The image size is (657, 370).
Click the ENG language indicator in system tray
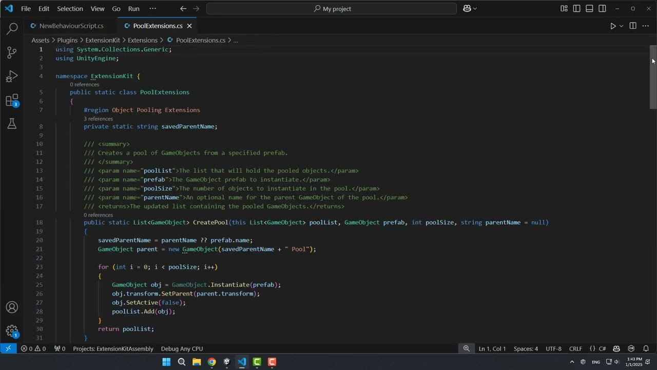click(596, 362)
